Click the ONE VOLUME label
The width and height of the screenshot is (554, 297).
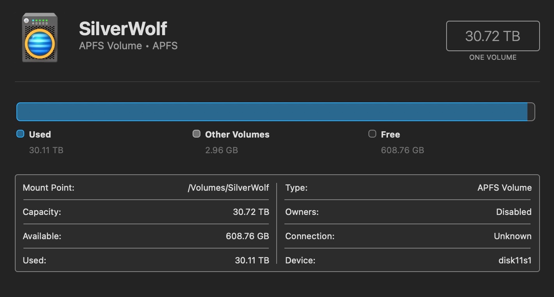[x=493, y=57]
